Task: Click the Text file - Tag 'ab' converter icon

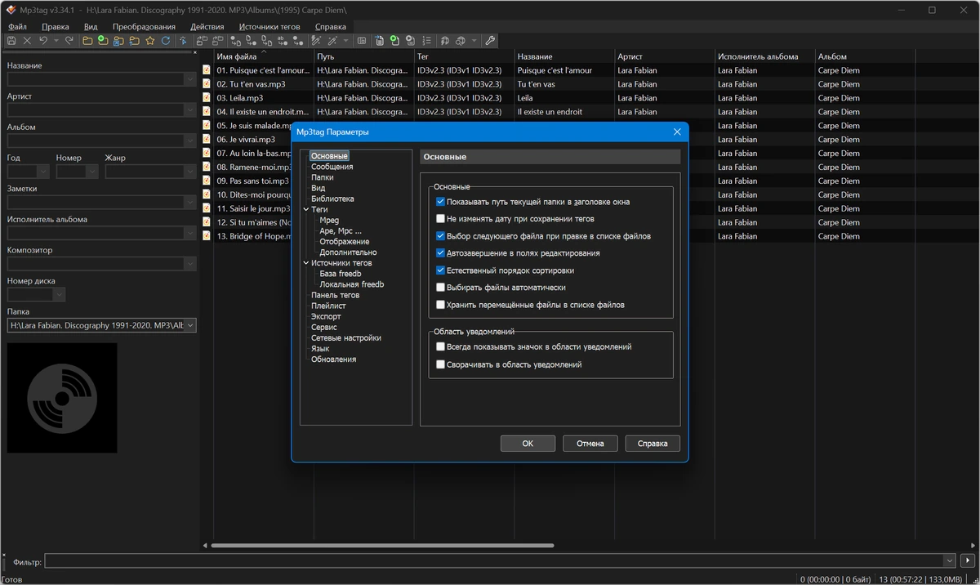Action: [283, 40]
